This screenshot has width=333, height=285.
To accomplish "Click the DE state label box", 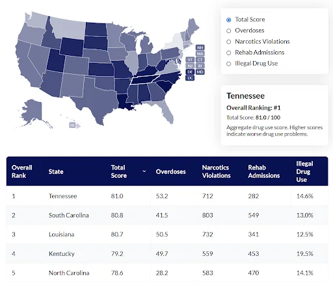I will (x=190, y=72).
